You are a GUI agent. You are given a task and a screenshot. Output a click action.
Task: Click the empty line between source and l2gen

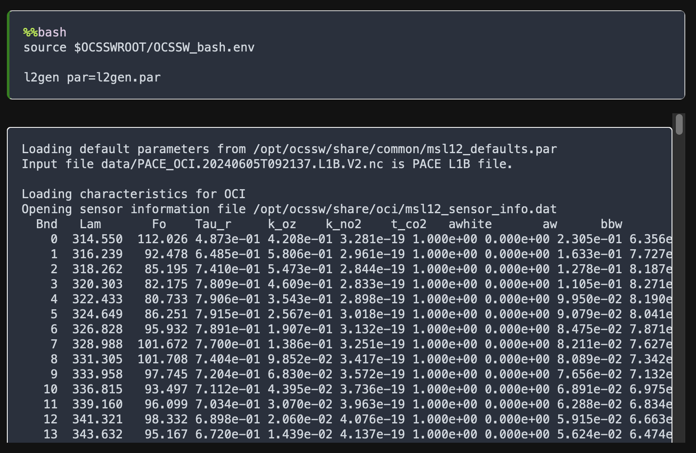click(139, 62)
